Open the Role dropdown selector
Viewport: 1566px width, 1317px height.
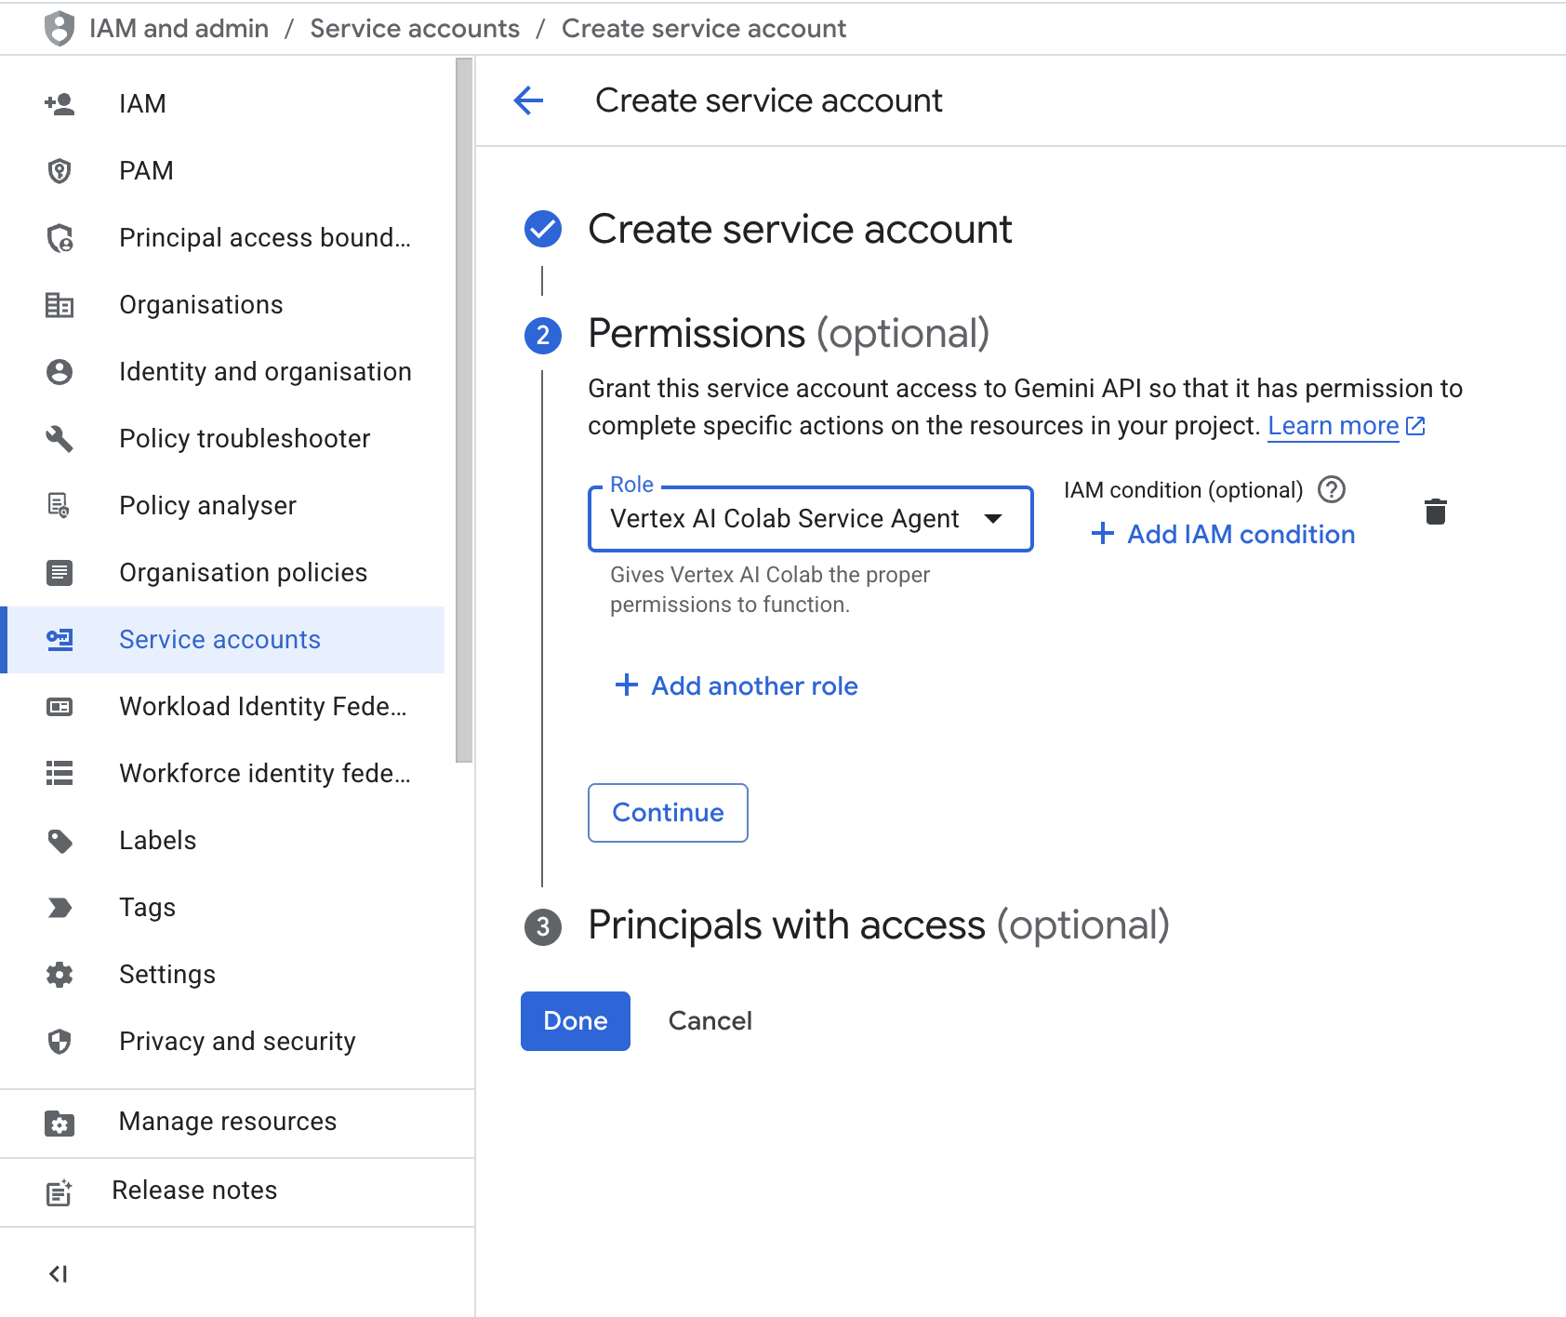(811, 519)
